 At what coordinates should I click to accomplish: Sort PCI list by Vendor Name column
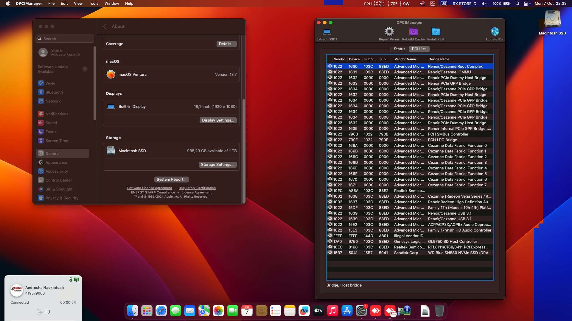coord(410,59)
